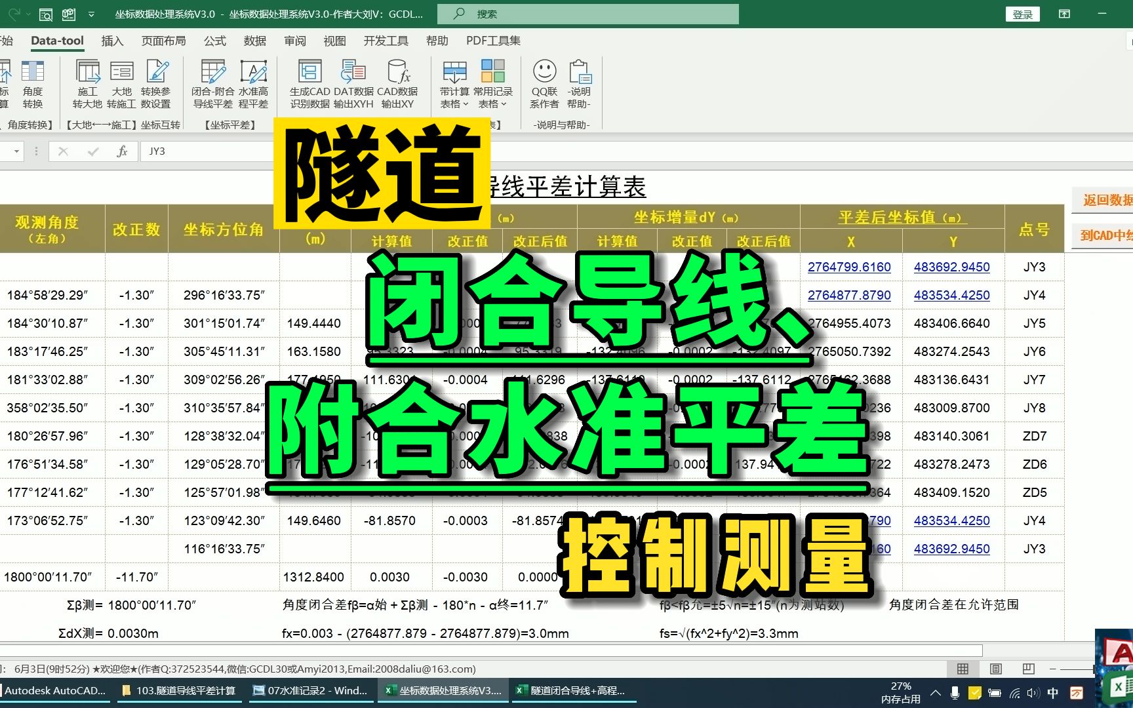Open the Name Box dropdown showing JY3

pos(16,151)
